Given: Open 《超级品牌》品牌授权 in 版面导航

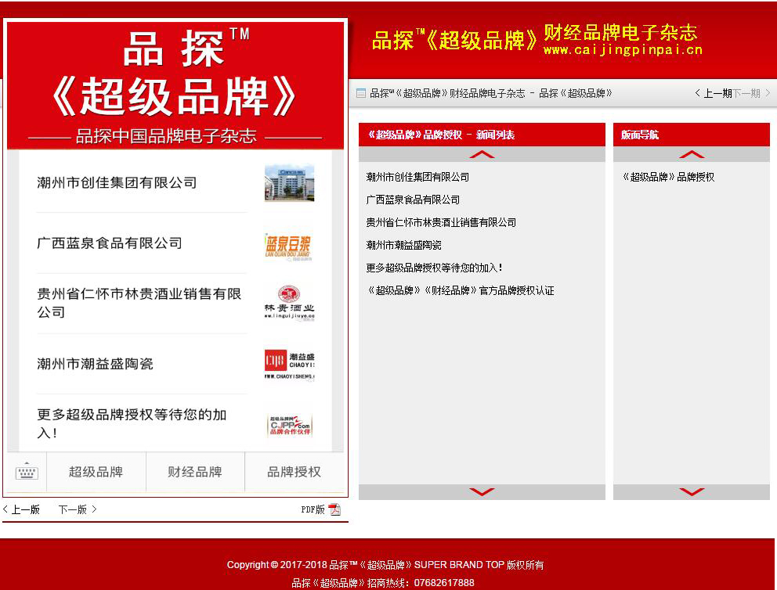Looking at the screenshot, I should (668, 177).
